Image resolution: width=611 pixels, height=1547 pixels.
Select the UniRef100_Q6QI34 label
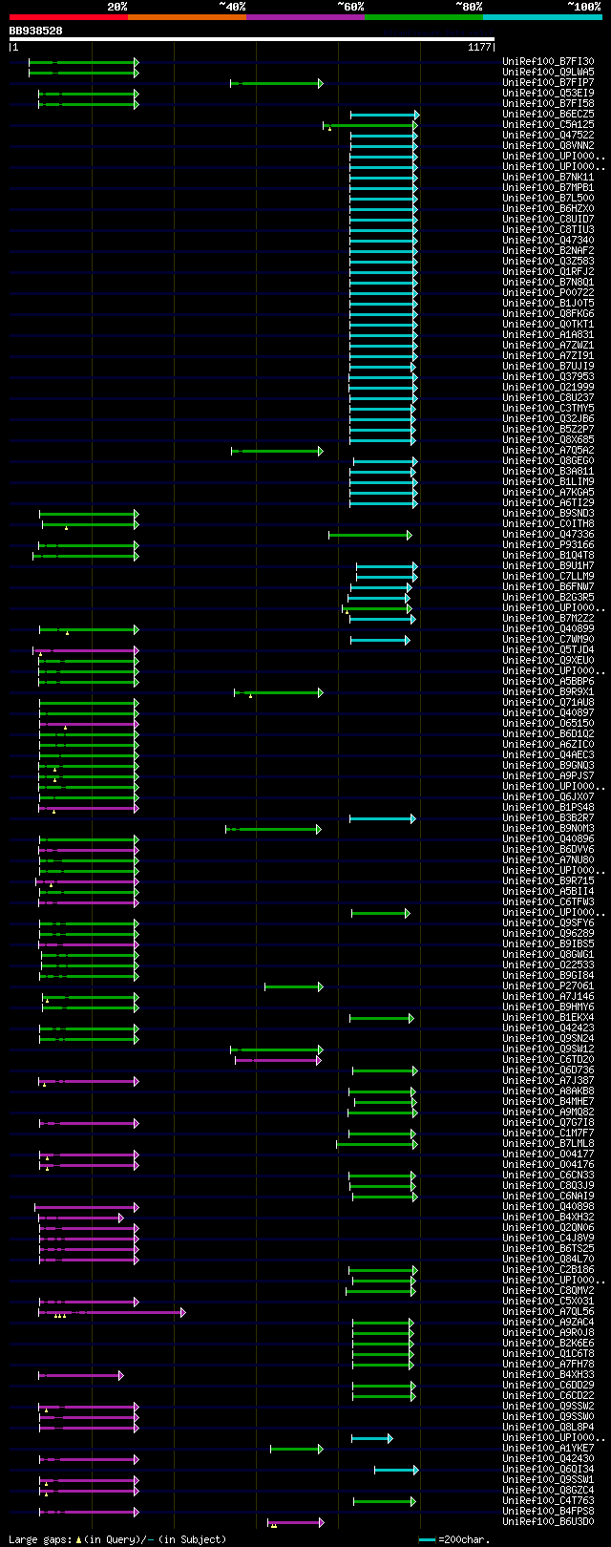[x=548, y=1470]
